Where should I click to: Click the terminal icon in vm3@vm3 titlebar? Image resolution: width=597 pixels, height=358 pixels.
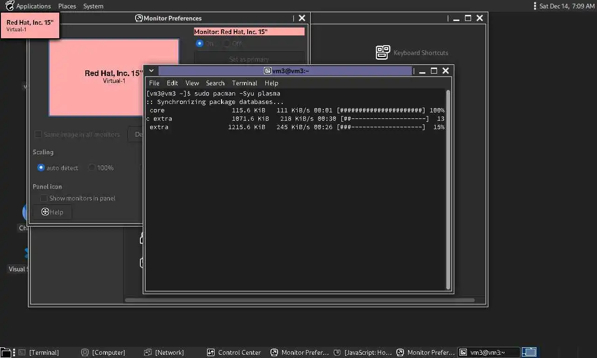coord(268,71)
